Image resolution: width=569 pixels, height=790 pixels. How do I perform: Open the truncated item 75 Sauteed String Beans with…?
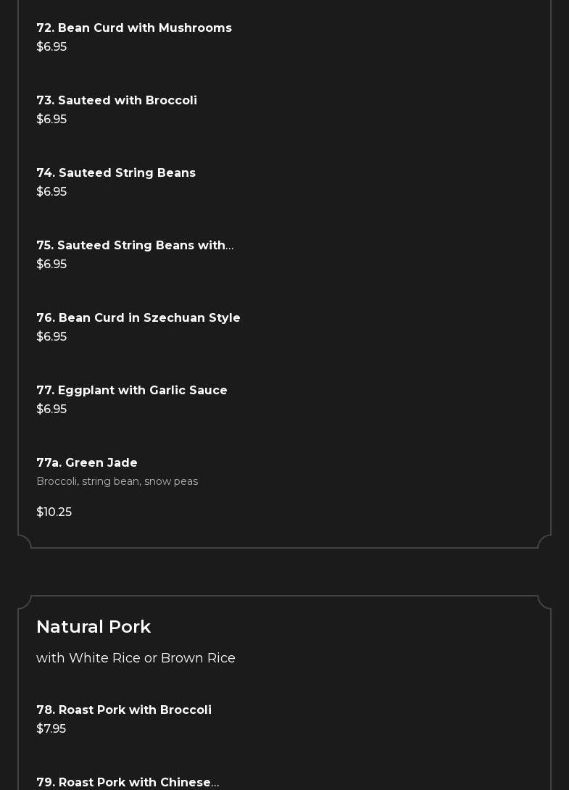pos(135,245)
